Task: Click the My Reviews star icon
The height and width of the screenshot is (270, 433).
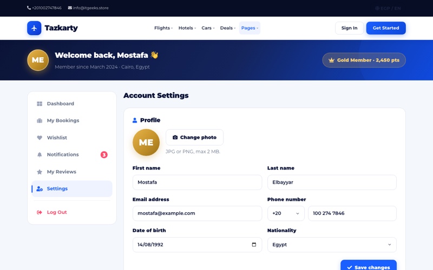Action: 40,172
